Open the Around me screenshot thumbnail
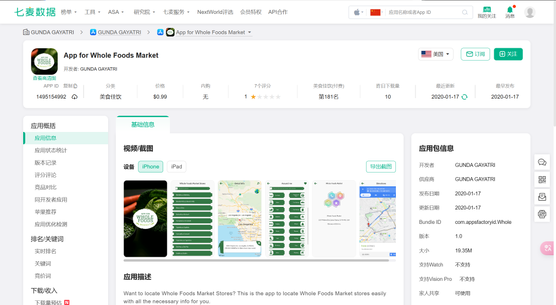The height and width of the screenshot is (305, 556). (287, 219)
